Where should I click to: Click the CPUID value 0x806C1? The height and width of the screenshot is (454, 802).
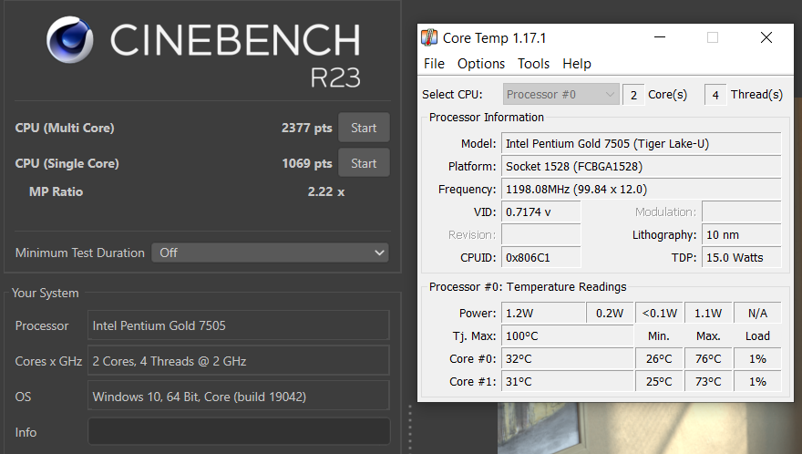coord(541,257)
